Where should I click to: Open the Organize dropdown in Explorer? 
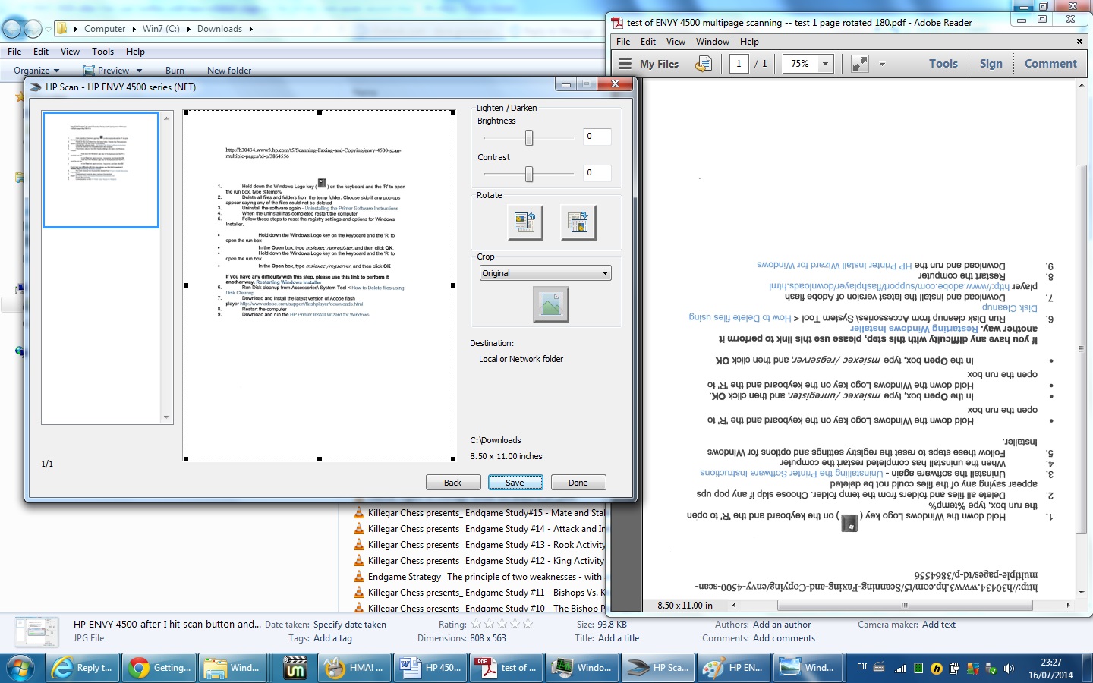(x=36, y=71)
